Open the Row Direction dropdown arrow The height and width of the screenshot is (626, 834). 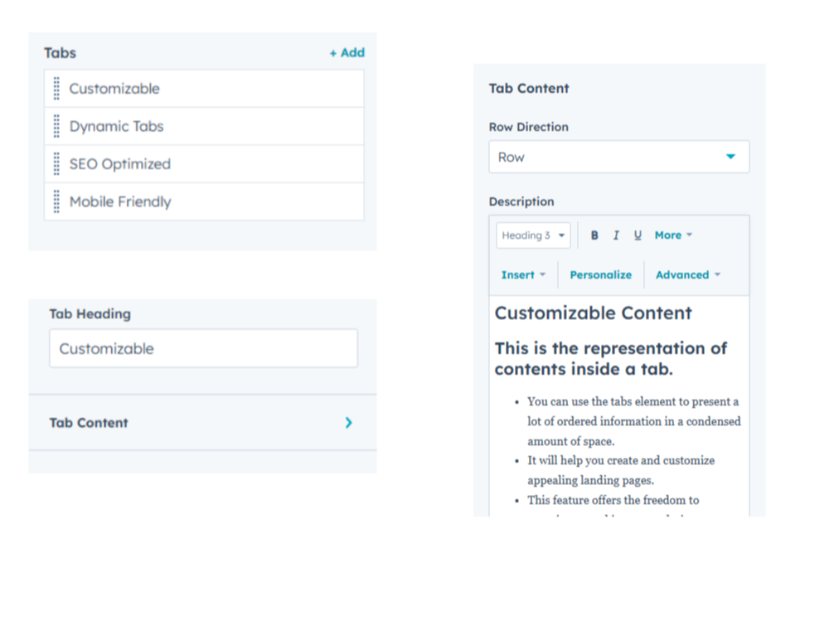731,156
